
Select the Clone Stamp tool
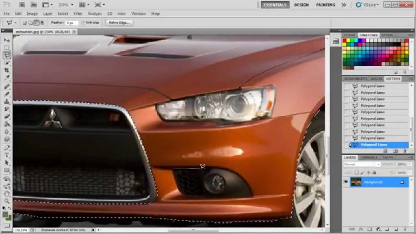(7, 102)
